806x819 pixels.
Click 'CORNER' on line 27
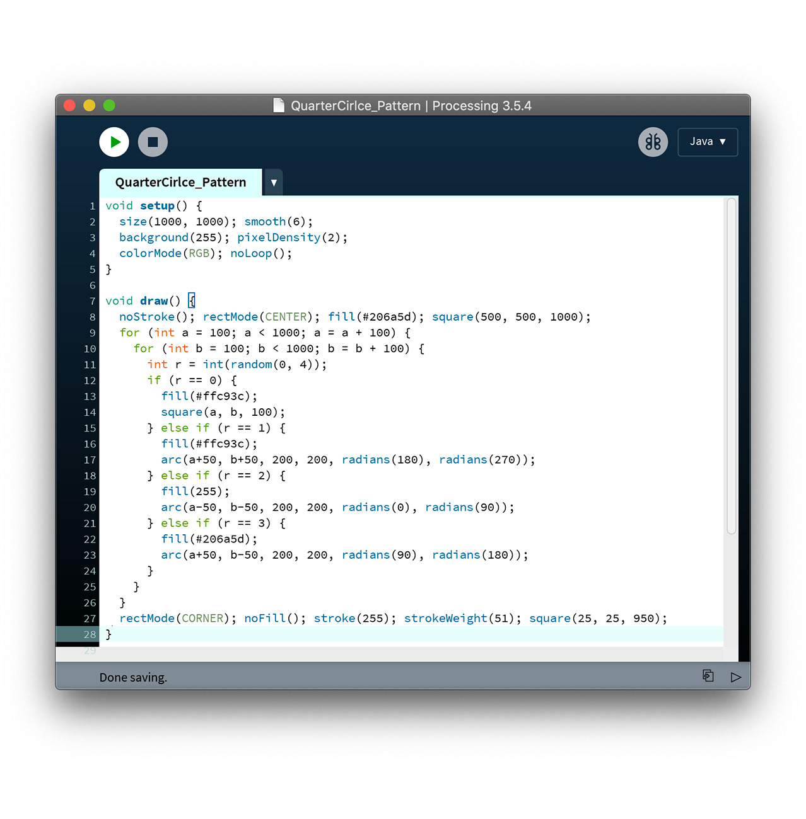point(202,619)
